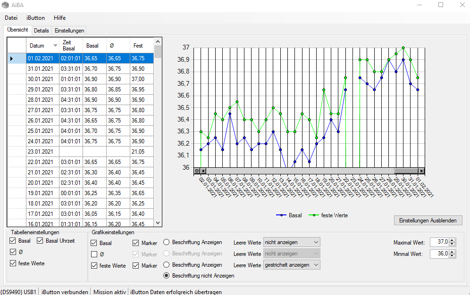Click the Basal column header

click(x=94, y=46)
